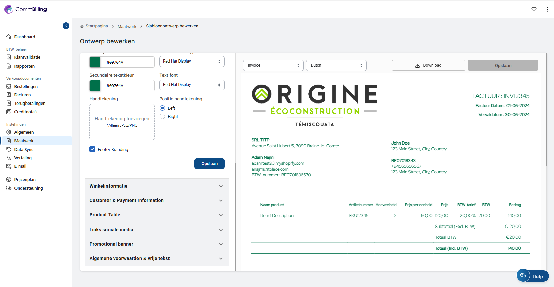Uncheck the Footer Branding checkbox
This screenshot has width=554, height=287.
pyautogui.click(x=92, y=149)
